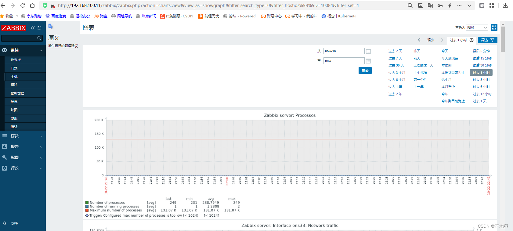This screenshot has width=513, height=231.
Task: Select the 过去 7 天 time range
Action: [395, 58]
